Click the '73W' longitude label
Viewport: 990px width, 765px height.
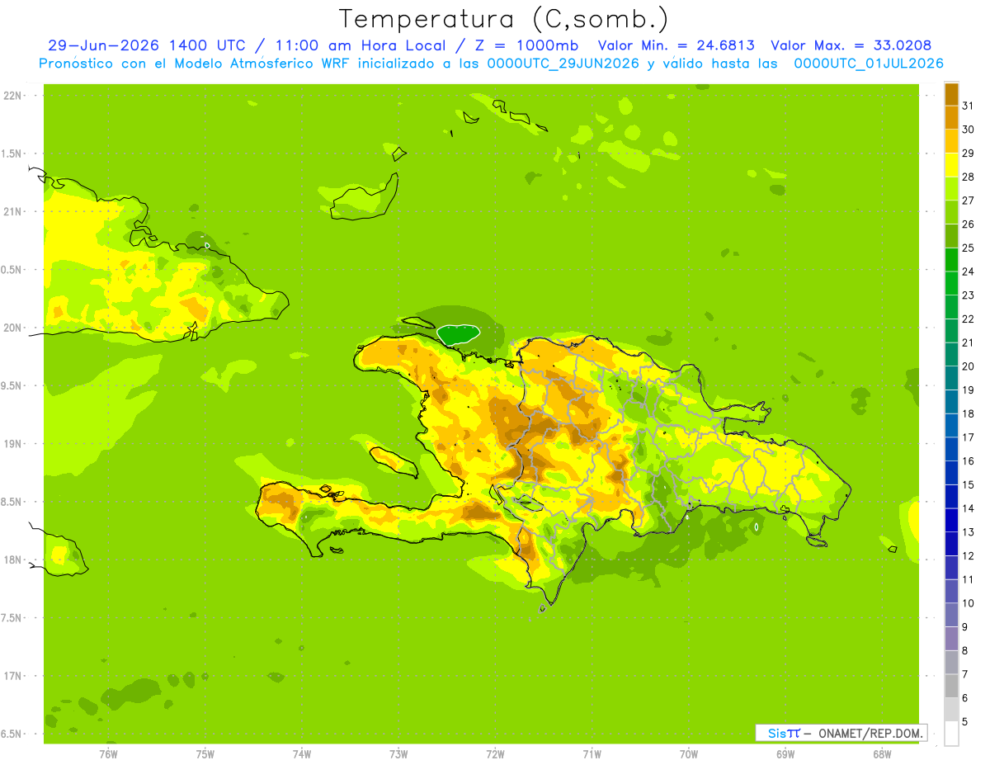pyautogui.click(x=398, y=753)
